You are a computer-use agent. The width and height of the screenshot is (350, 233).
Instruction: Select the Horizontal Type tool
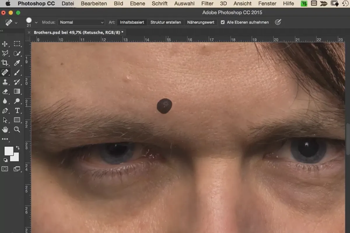pos(17,111)
